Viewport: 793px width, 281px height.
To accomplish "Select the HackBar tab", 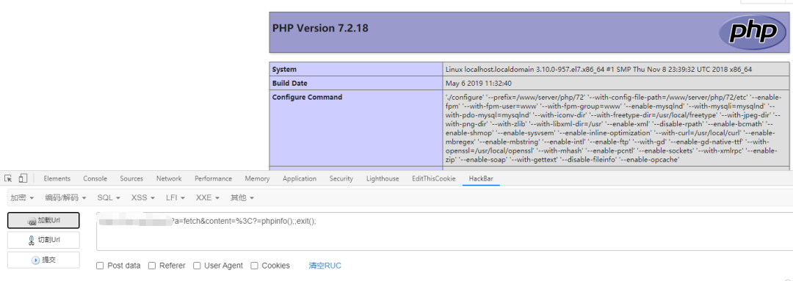I will click(481, 178).
